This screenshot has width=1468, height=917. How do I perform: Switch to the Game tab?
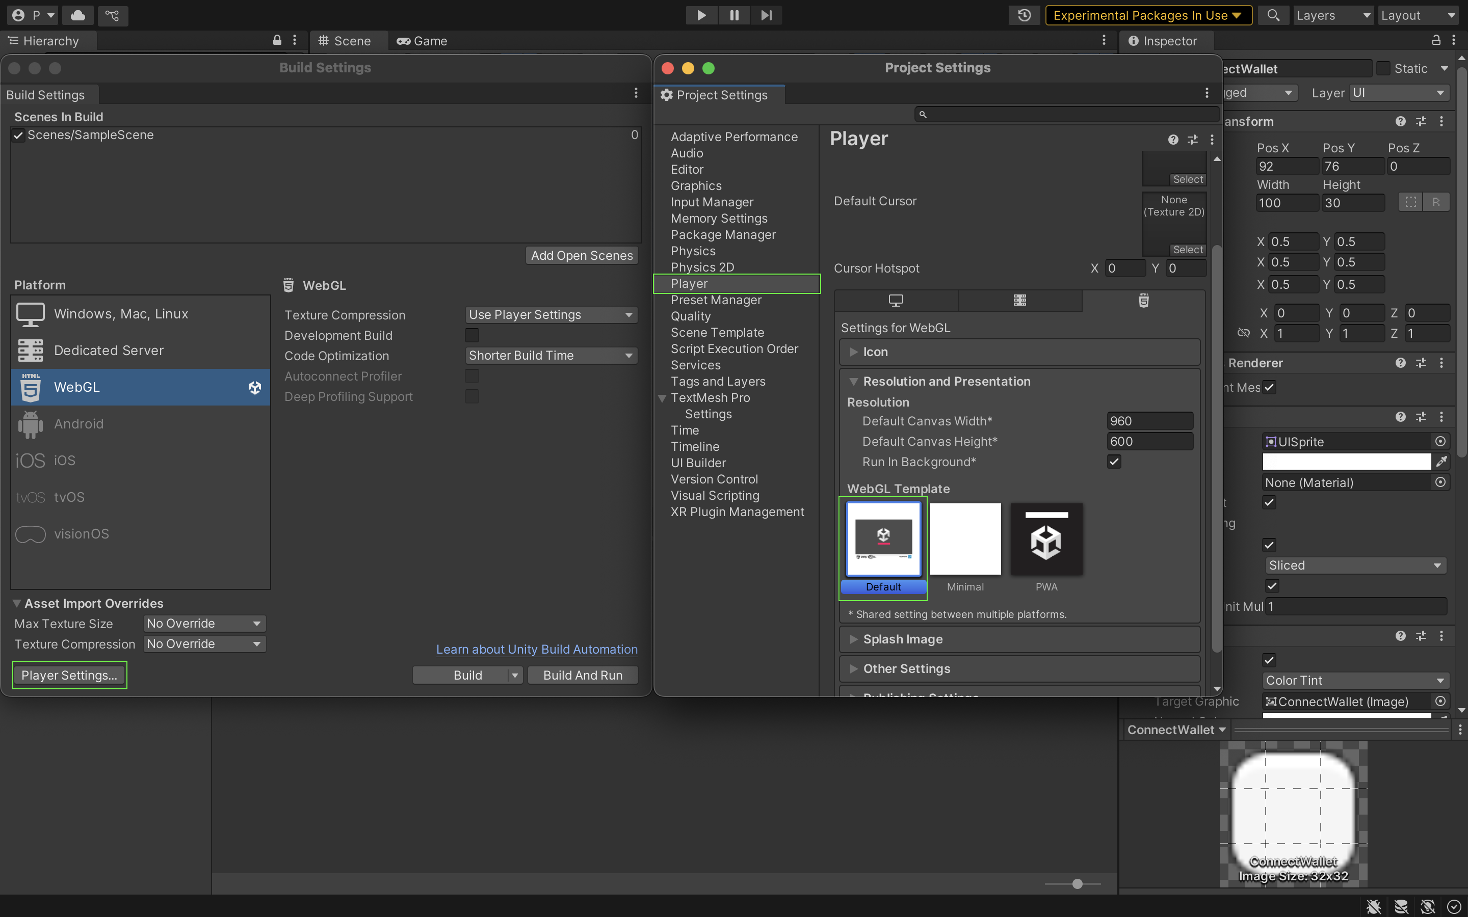pos(422,41)
